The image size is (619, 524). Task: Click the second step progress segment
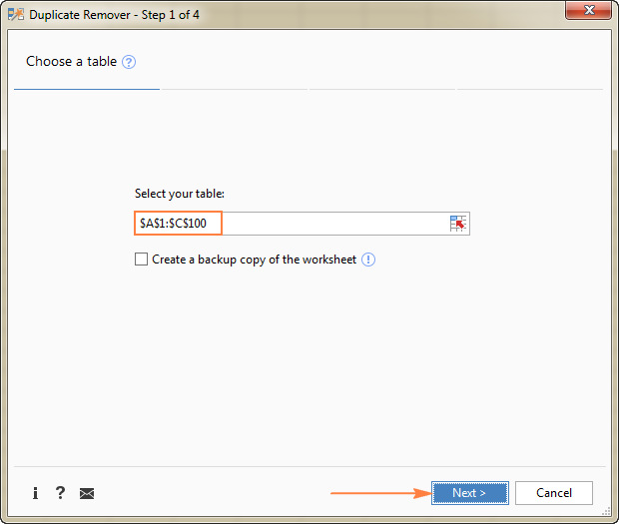[236, 90]
